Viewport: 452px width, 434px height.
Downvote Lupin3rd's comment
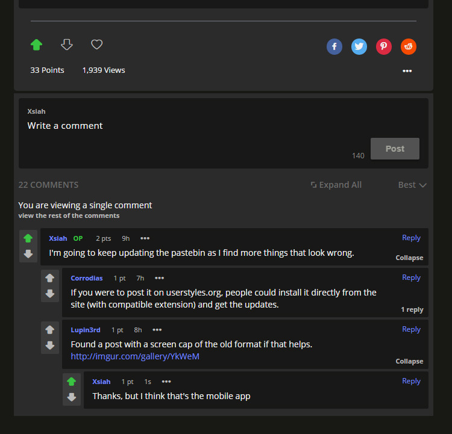click(49, 346)
